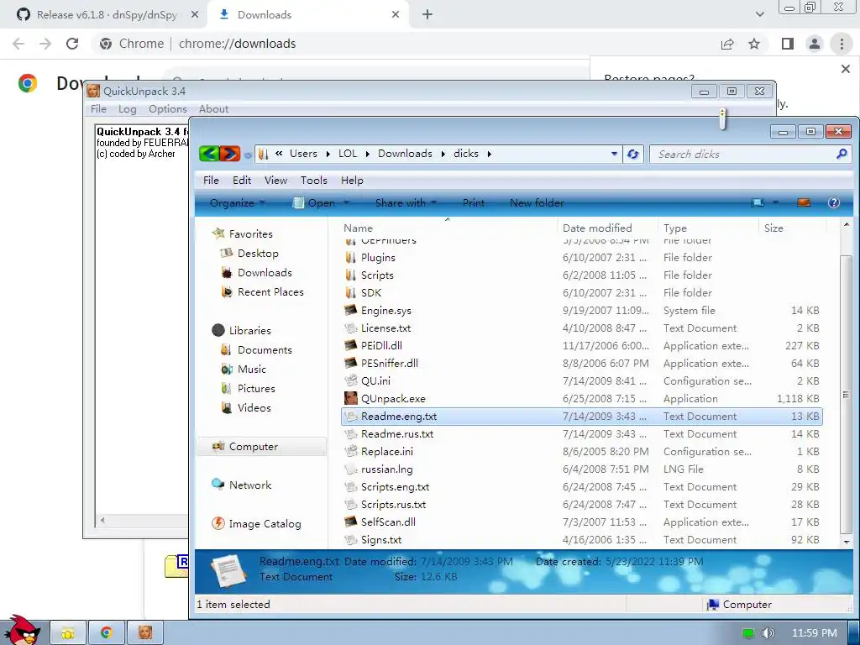Sort by the Date modified column header

coord(597,228)
